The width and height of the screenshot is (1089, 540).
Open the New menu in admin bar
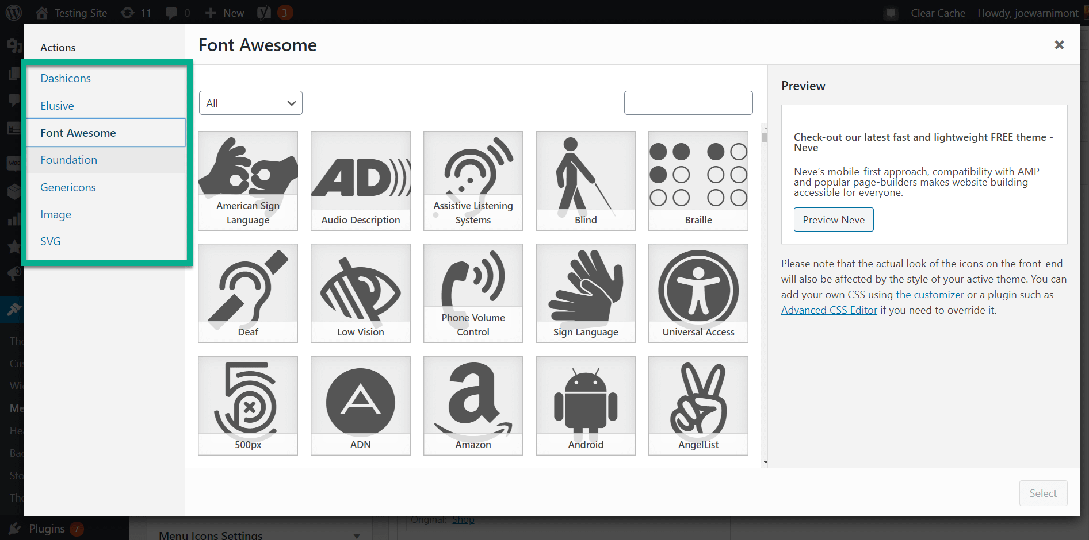224,12
